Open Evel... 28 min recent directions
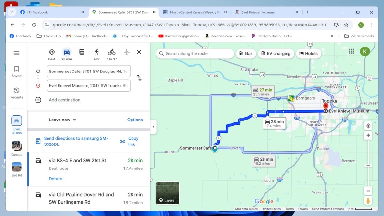This screenshot has height=216, width=384. 16,125
